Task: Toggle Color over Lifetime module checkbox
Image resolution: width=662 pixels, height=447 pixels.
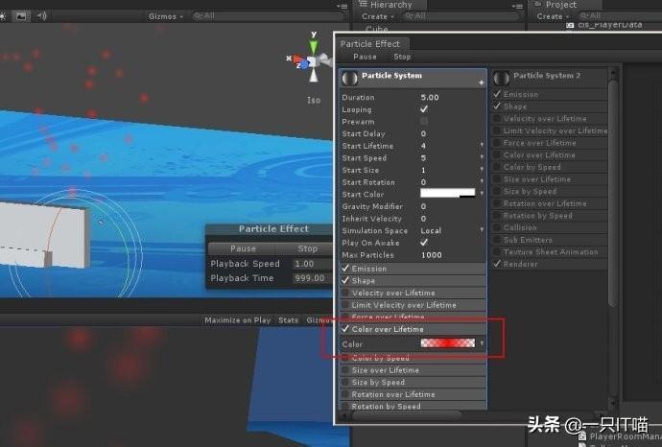Action: pyautogui.click(x=345, y=329)
